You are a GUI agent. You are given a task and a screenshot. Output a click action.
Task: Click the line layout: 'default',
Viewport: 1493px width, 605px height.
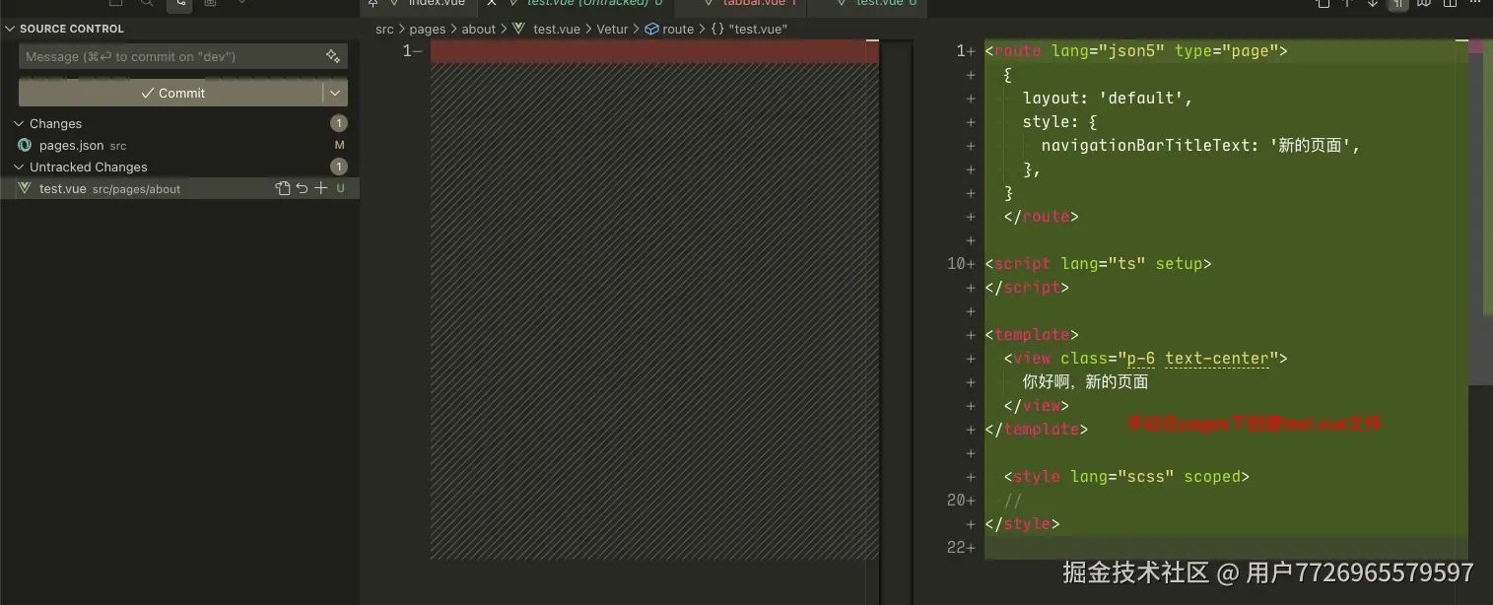[1108, 99]
